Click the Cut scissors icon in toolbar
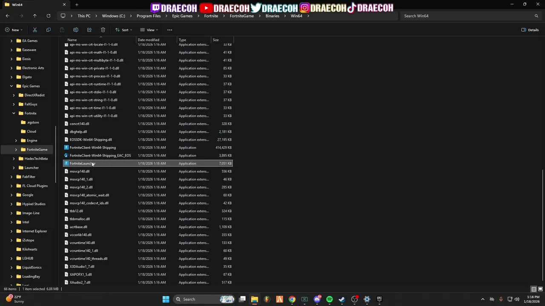545x306 pixels. click(35, 30)
